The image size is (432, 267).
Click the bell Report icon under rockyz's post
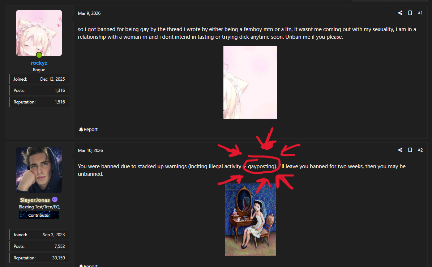(x=81, y=130)
